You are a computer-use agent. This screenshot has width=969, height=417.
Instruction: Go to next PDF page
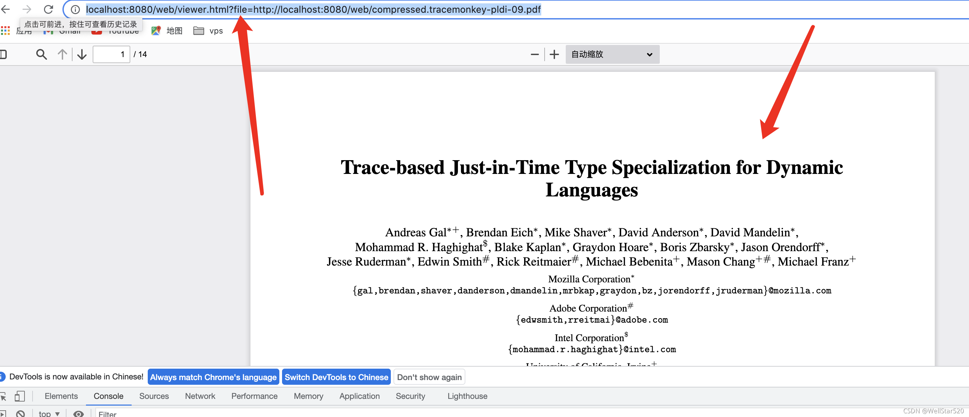coord(82,54)
